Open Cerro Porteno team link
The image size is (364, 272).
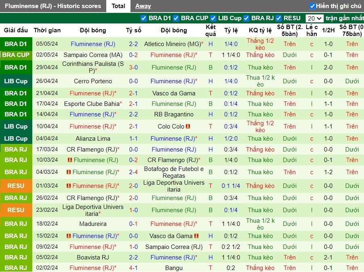[93, 81]
